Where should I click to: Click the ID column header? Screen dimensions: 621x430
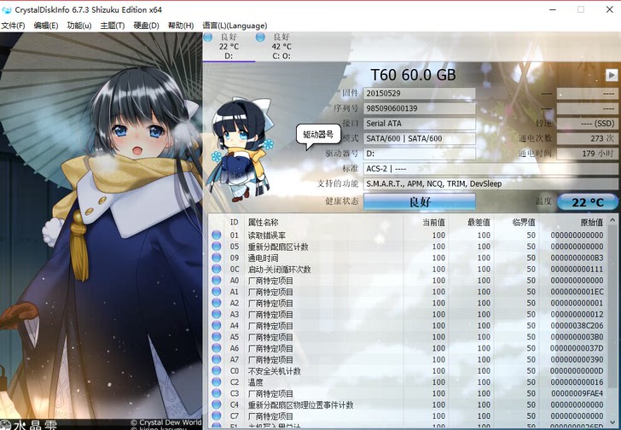[234, 222]
